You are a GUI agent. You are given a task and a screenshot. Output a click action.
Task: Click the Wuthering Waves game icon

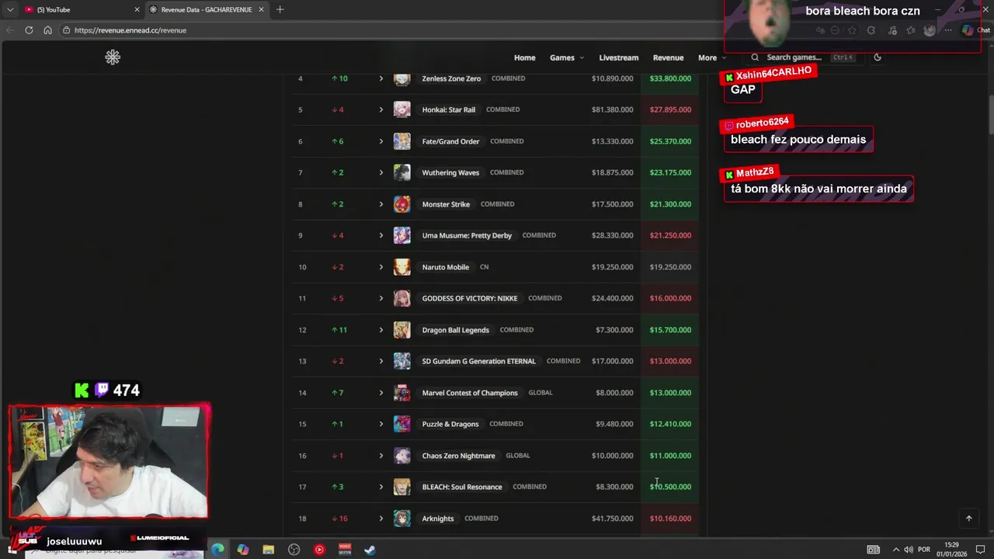pos(402,172)
